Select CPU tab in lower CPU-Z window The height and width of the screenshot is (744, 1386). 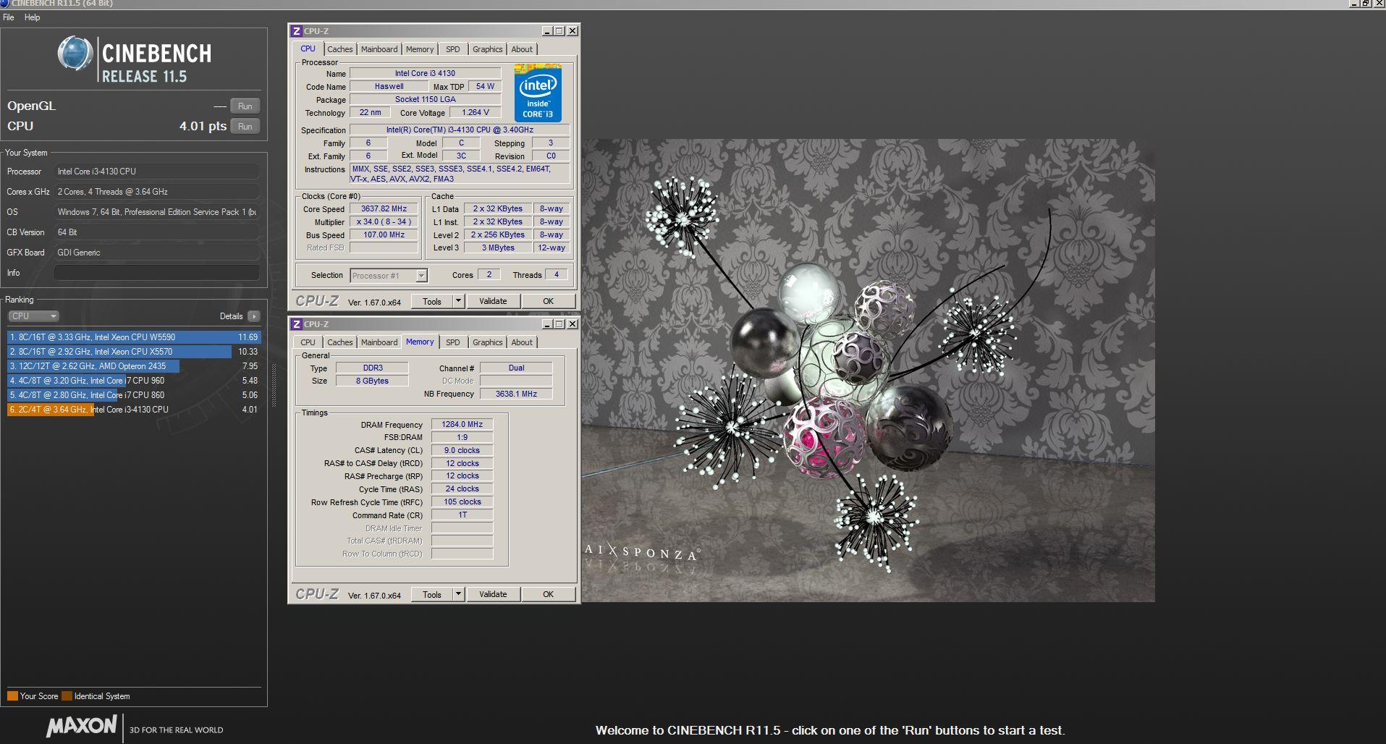click(308, 342)
